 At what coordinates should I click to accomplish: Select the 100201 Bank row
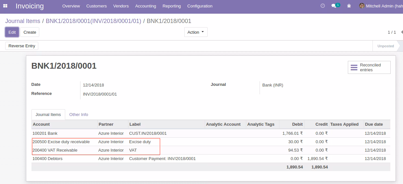click(211, 133)
